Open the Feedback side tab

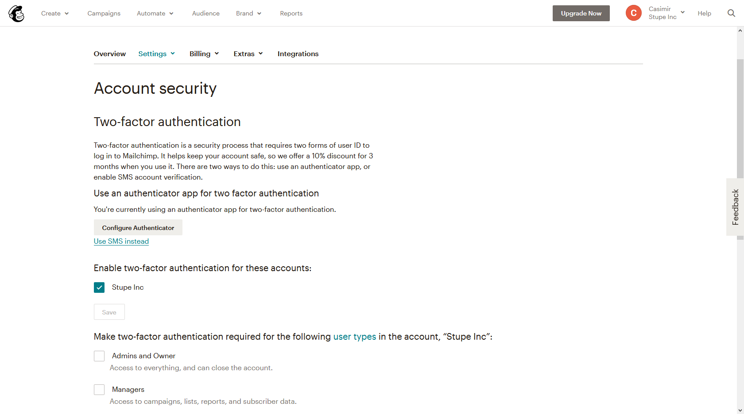(x=735, y=207)
